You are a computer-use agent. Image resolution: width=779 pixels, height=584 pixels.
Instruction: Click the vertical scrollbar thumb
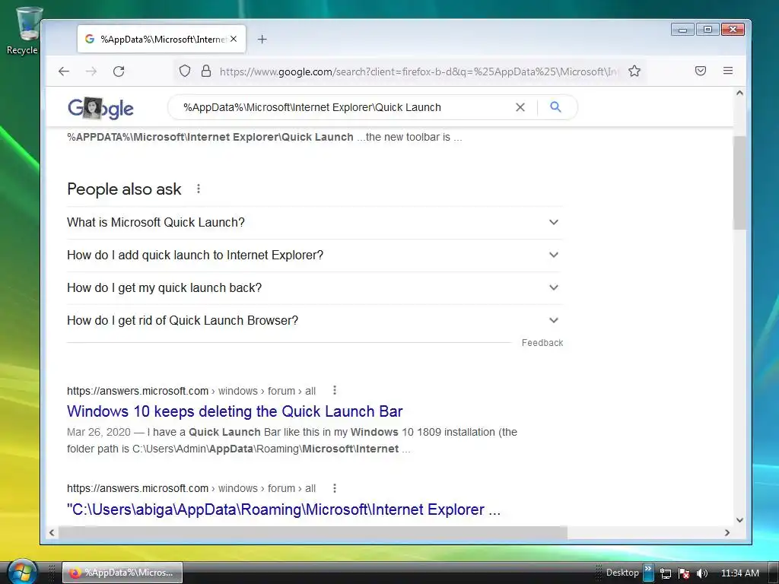739,182
